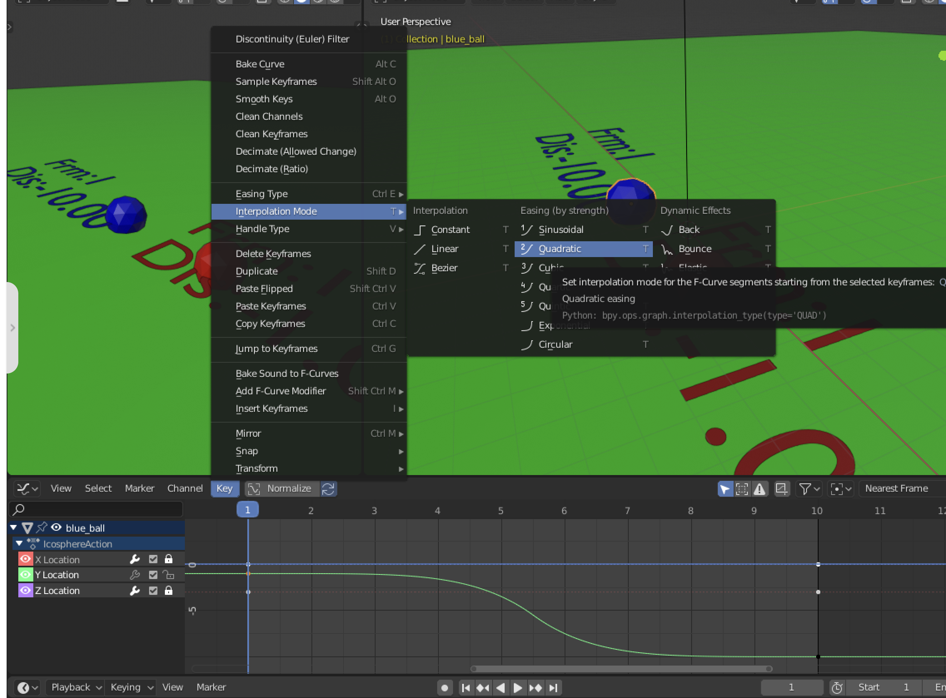Expand the Snap submenu

309,451
